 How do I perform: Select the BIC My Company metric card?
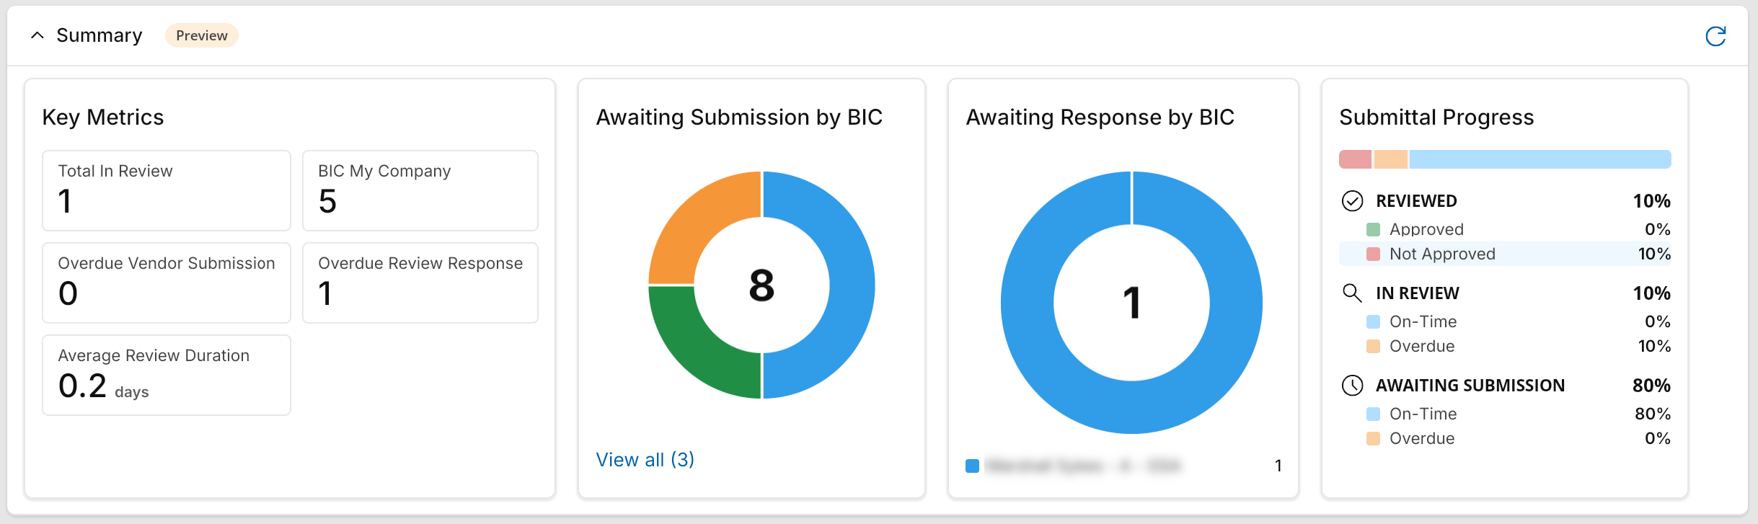(x=420, y=190)
